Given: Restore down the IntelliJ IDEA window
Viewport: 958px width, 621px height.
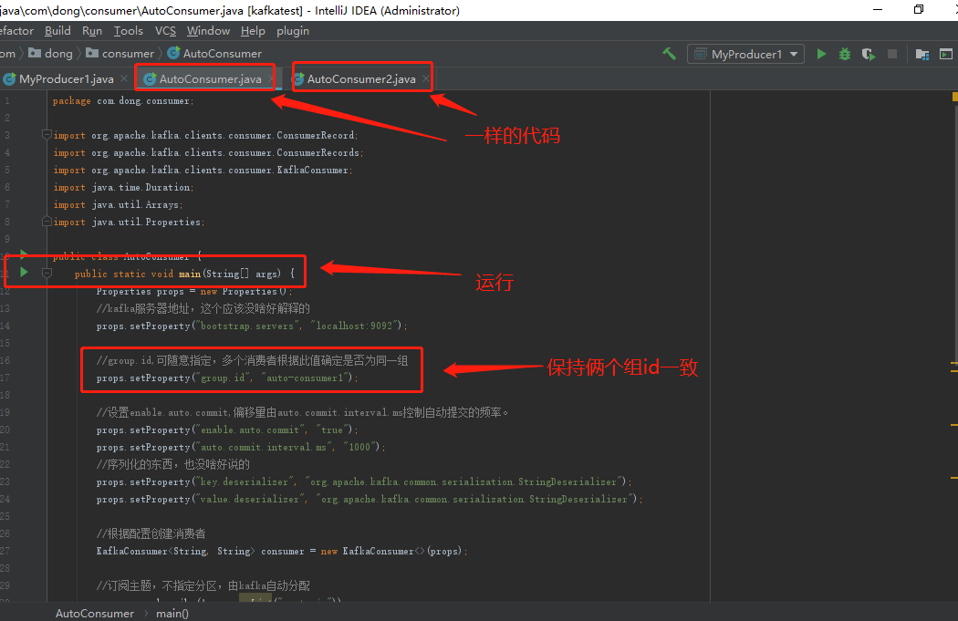Looking at the screenshot, I should [x=918, y=10].
